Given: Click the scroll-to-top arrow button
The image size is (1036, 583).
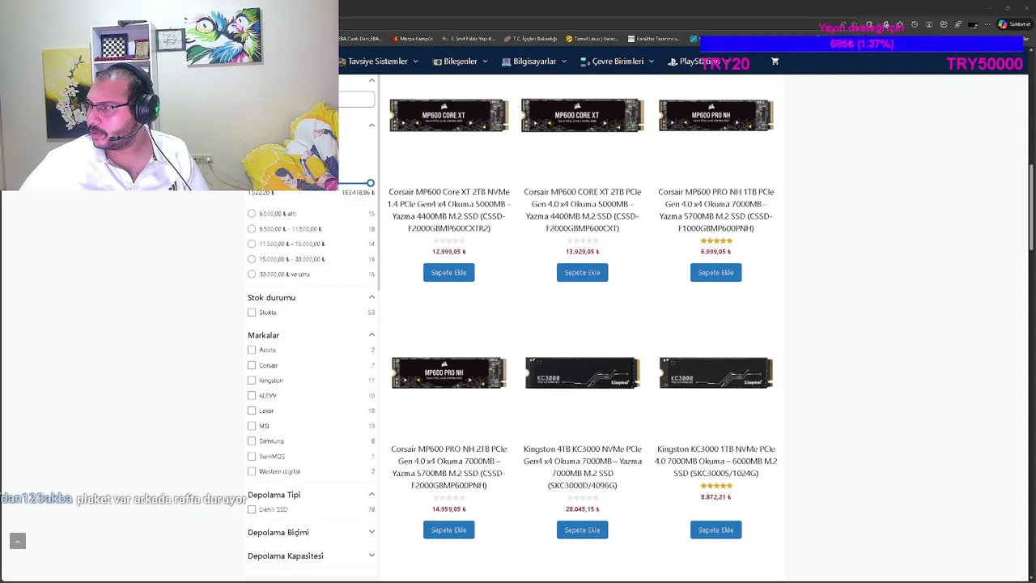Looking at the screenshot, I should [18, 541].
